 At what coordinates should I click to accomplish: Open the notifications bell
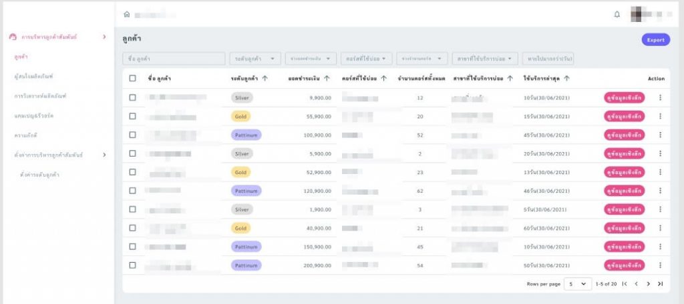click(617, 15)
